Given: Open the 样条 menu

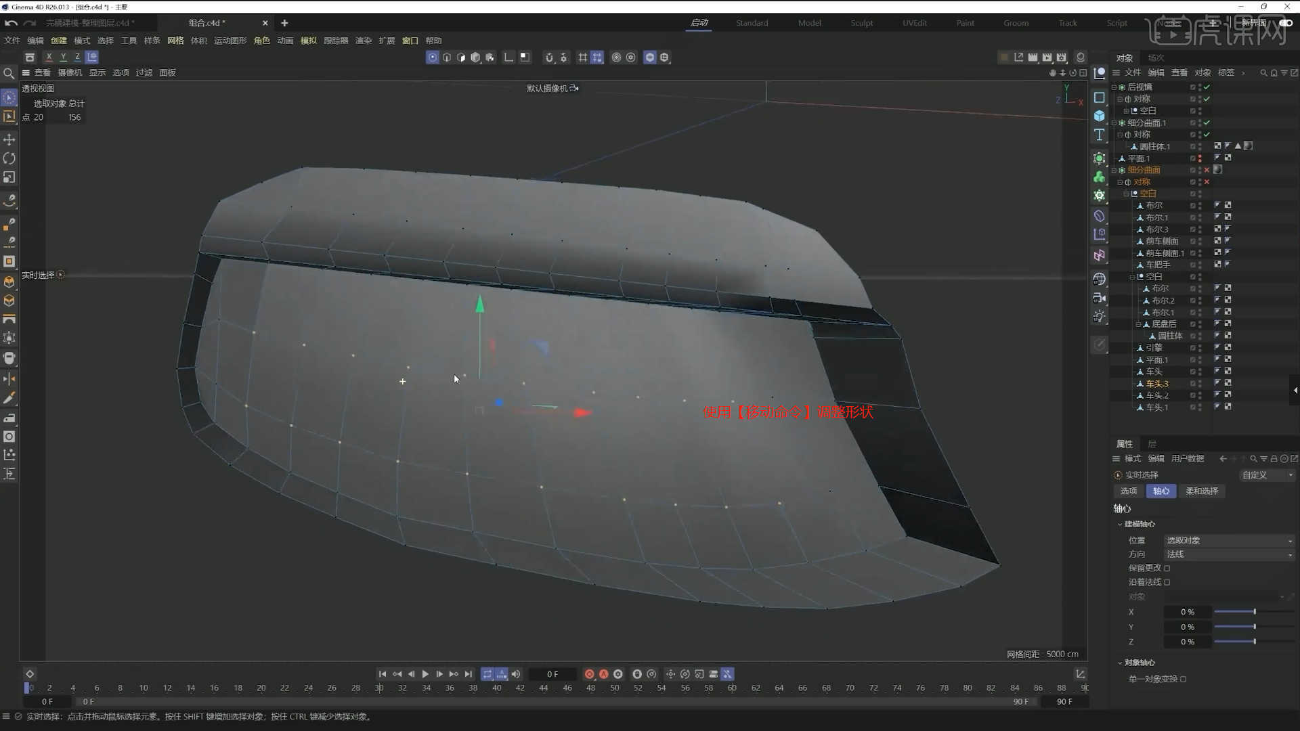Looking at the screenshot, I should pos(152,41).
